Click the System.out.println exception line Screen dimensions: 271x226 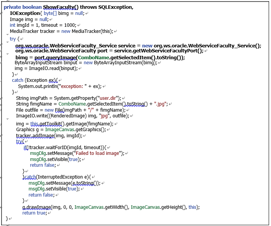coord(60,86)
